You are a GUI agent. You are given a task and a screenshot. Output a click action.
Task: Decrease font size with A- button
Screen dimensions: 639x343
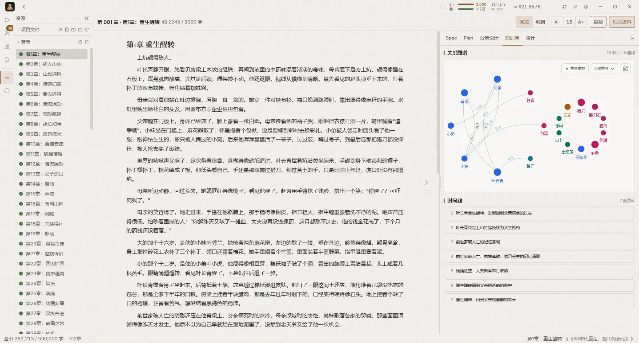[x=557, y=22]
